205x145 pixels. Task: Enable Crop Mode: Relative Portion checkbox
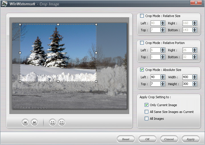click(142, 43)
